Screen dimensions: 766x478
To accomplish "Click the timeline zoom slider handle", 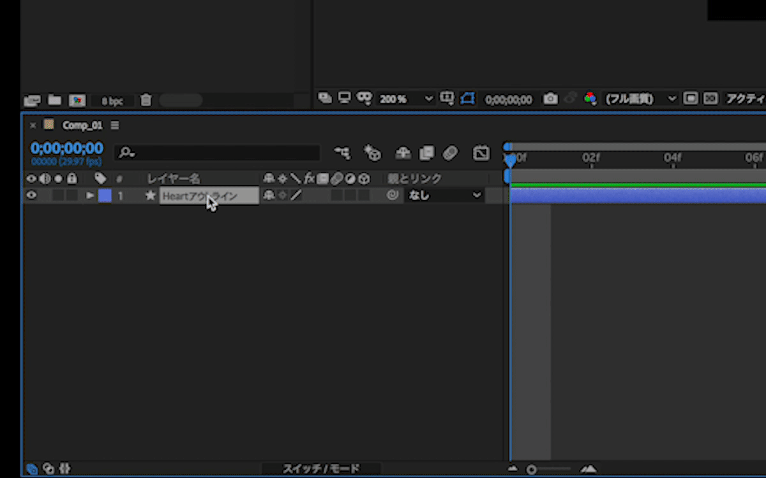I will pos(531,470).
